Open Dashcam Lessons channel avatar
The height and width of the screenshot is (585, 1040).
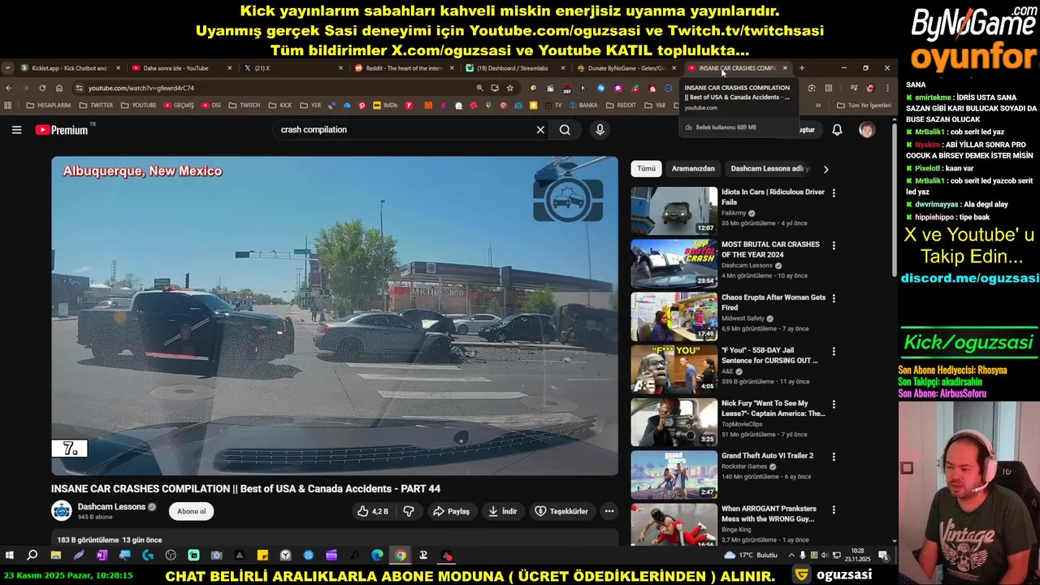(x=61, y=511)
